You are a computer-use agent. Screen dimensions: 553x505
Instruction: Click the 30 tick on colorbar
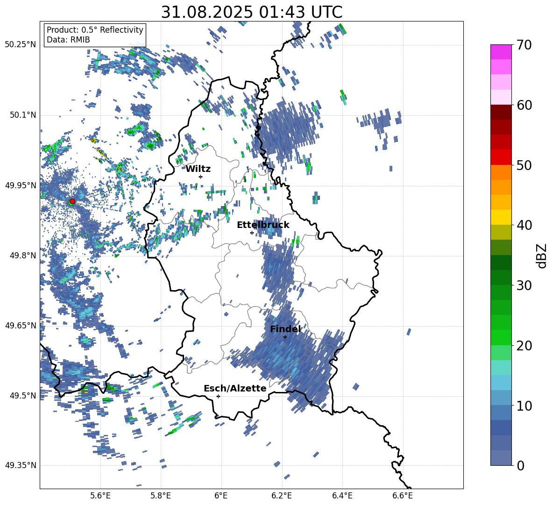click(x=525, y=285)
